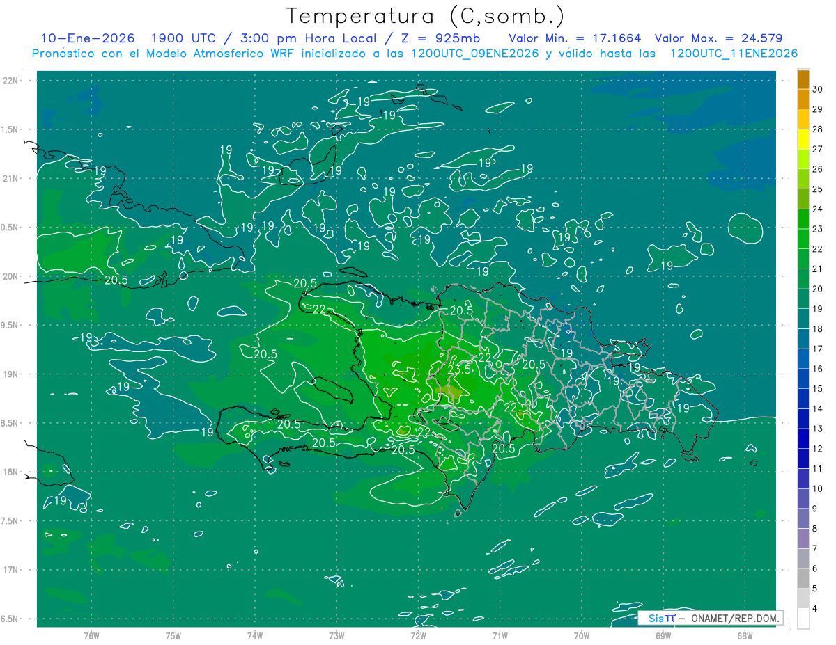Click the "1200UTC_09ENE2026" initialization time
Image resolution: width=836 pixels, height=645 pixels.
[476, 54]
